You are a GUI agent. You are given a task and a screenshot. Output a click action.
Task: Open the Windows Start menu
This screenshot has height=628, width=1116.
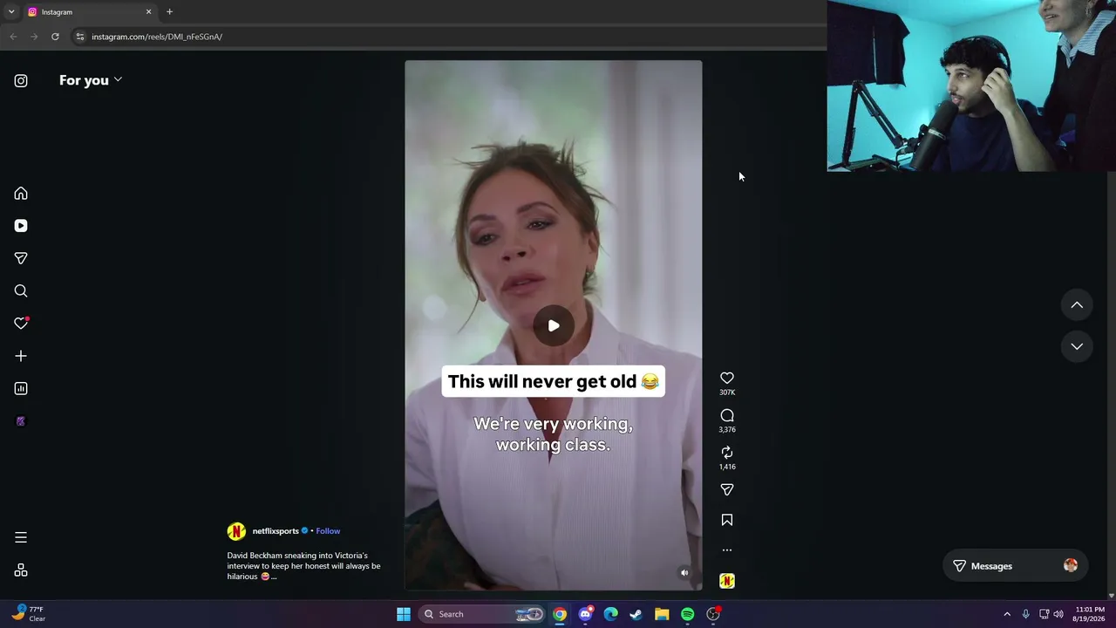(x=404, y=614)
